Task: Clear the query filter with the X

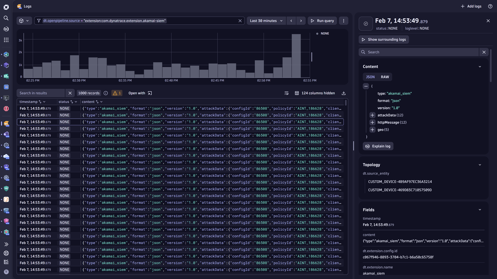Action: (240, 21)
